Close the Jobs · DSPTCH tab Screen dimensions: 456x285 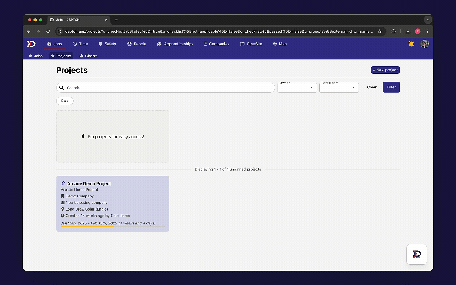coord(106,20)
